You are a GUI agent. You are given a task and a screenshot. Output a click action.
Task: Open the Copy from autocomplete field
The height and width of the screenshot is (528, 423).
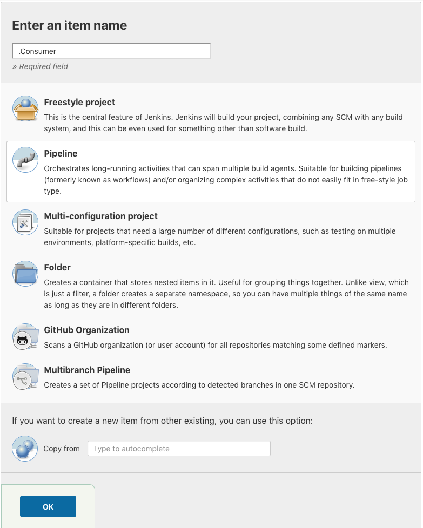tap(179, 449)
